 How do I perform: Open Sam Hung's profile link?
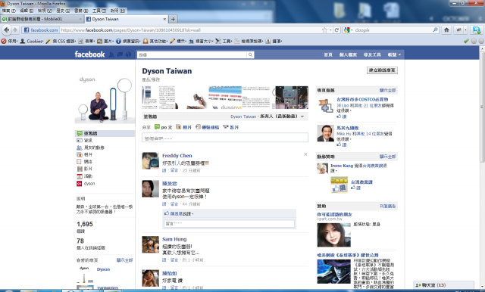click(x=174, y=239)
